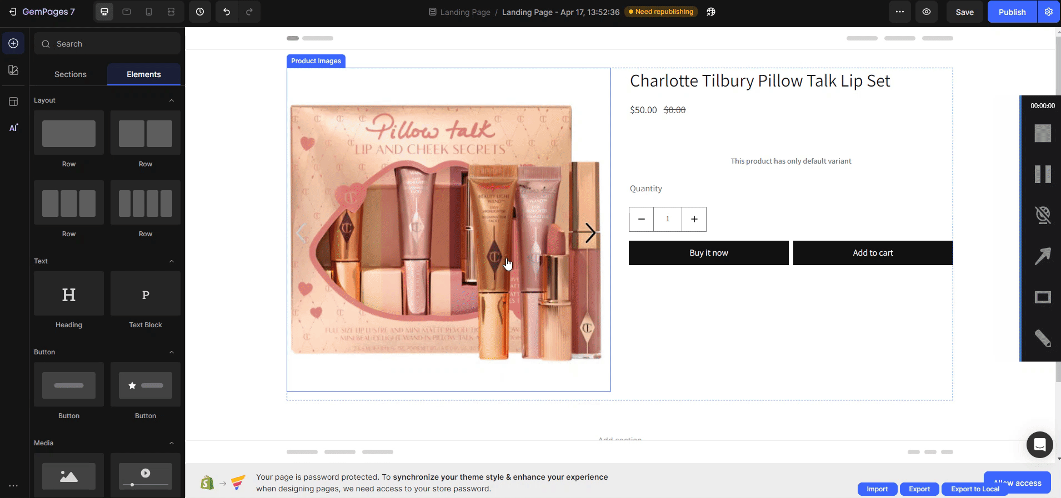Click the Save button
The height and width of the screenshot is (498, 1061).
tap(964, 12)
